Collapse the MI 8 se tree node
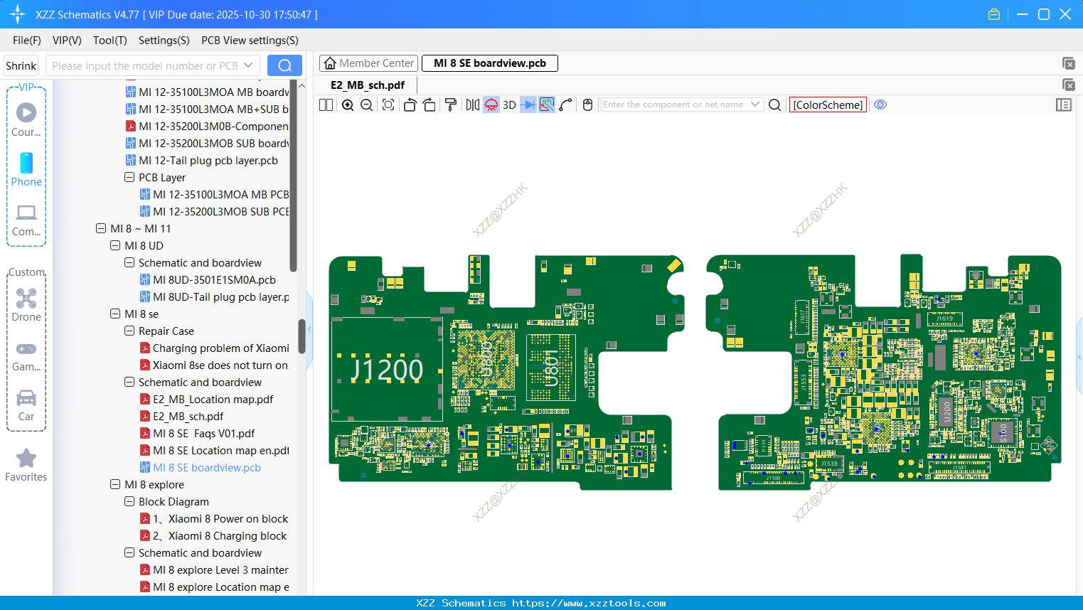 coord(115,314)
